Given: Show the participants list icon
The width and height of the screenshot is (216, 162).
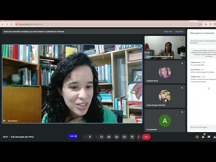Looking at the screenshot, I should click(203, 137).
